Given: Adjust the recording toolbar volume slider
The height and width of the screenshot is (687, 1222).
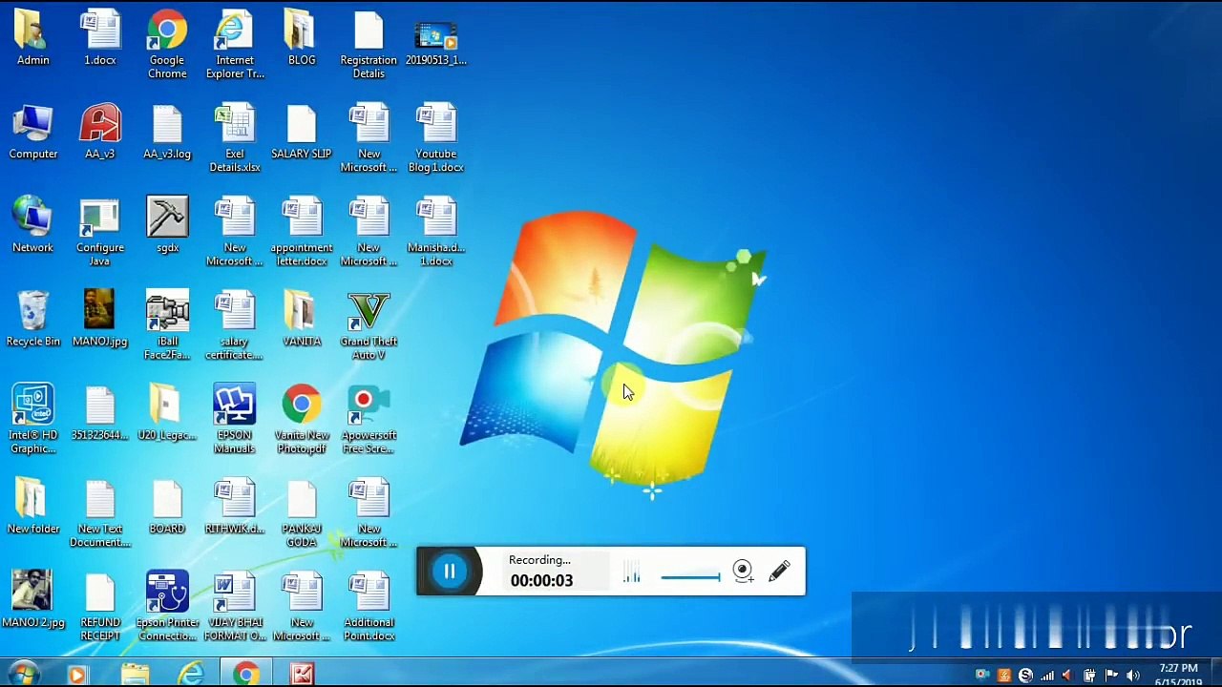Looking at the screenshot, I should pos(690,576).
